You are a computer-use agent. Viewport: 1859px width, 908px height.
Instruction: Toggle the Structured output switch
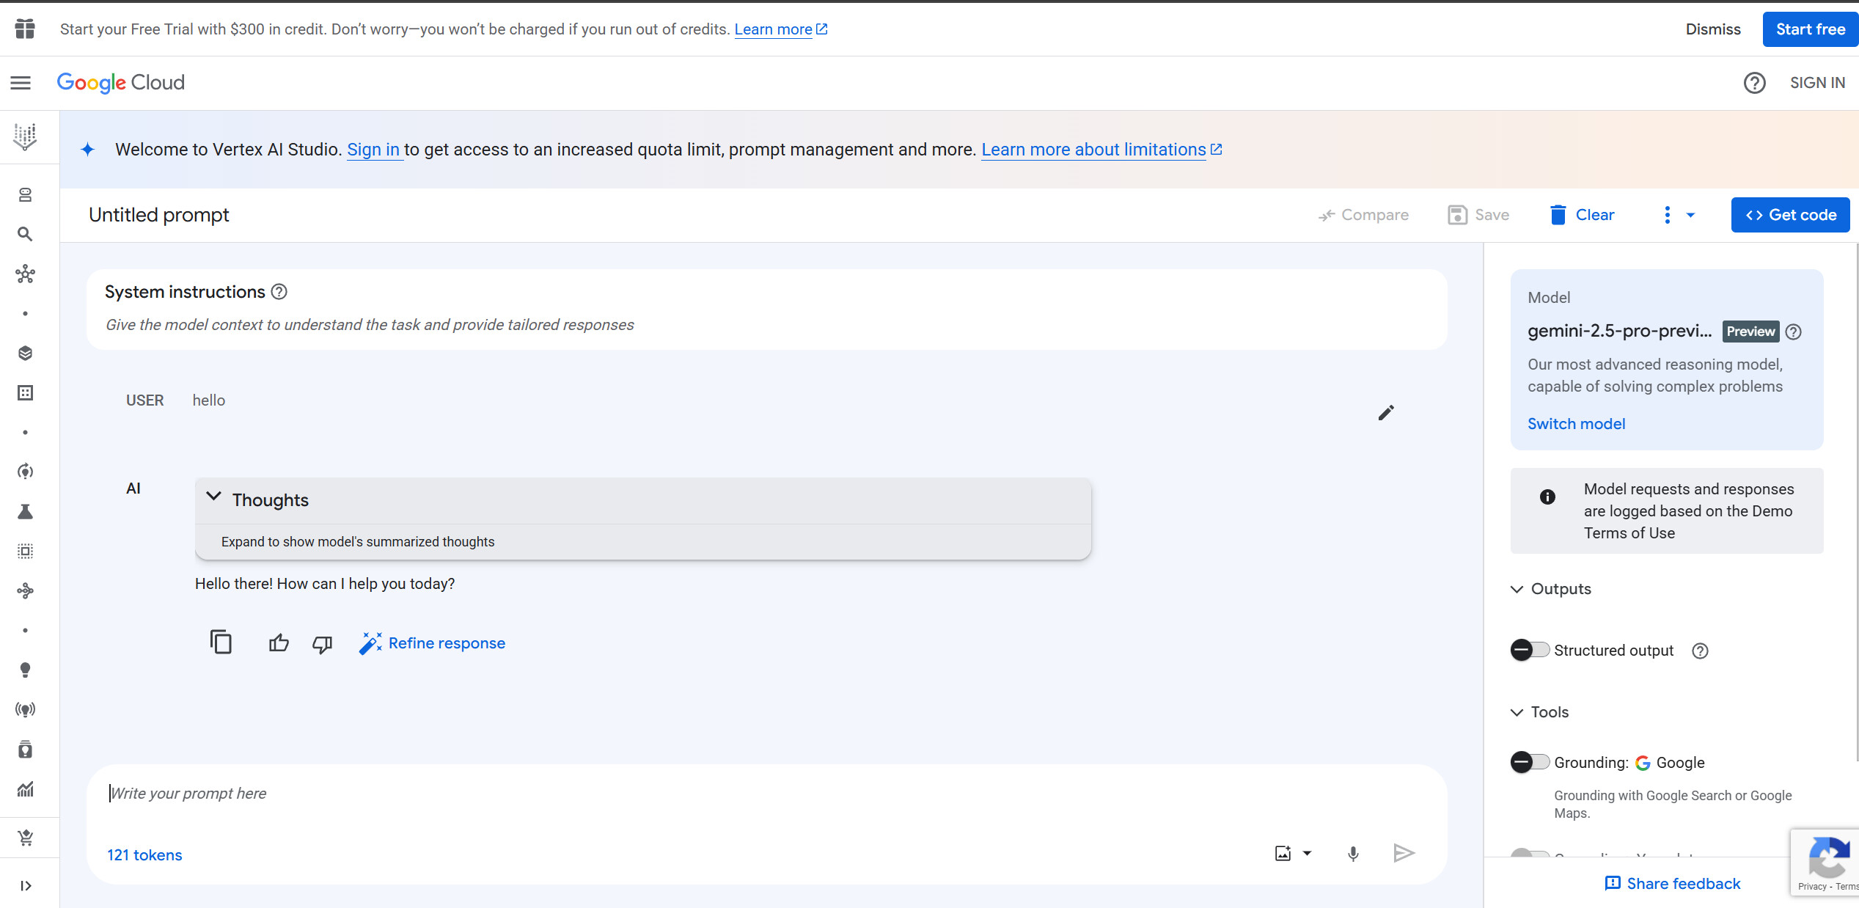point(1529,650)
